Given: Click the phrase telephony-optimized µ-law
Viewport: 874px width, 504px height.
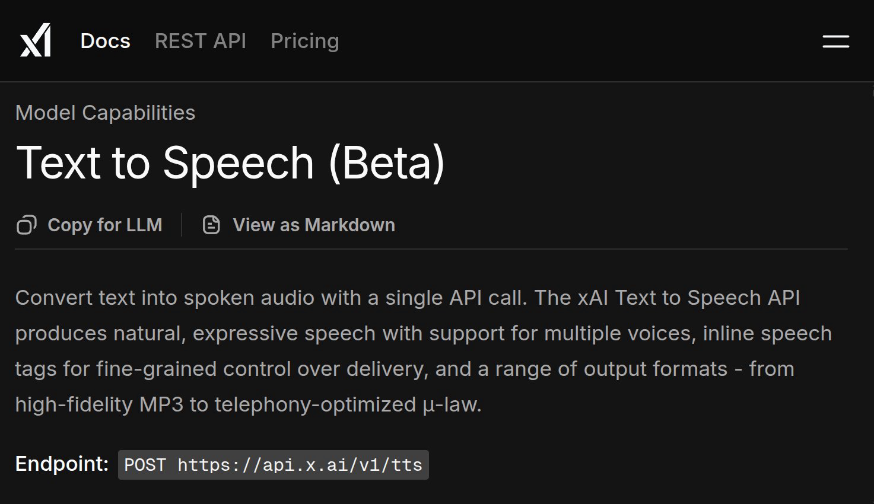Looking at the screenshot, I should [347, 404].
